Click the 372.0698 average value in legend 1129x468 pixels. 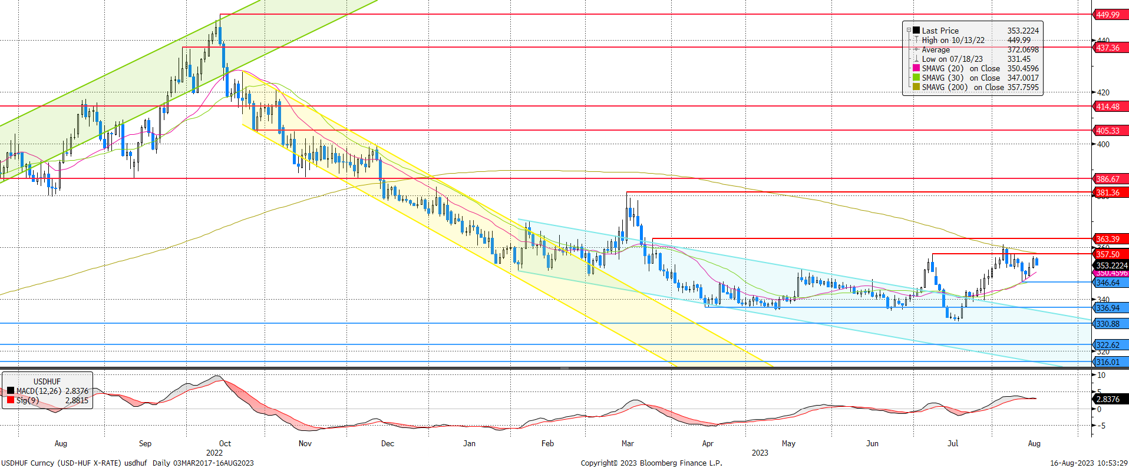coord(1023,49)
